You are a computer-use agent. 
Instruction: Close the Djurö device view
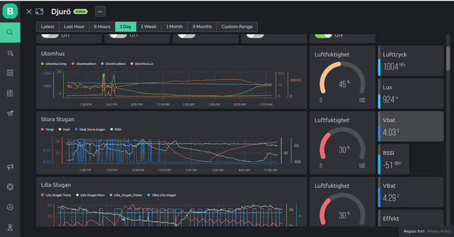29,12
